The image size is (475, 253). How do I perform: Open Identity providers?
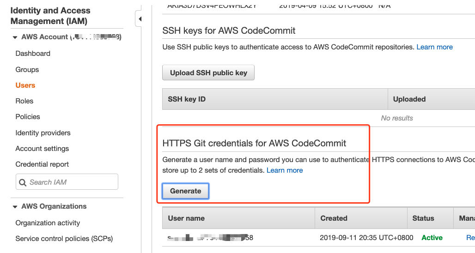pyautogui.click(x=43, y=133)
